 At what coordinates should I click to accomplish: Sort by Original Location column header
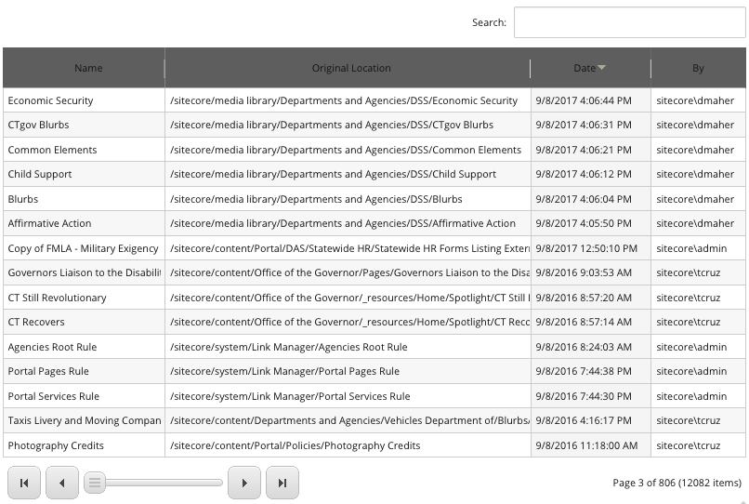point(351,68)
